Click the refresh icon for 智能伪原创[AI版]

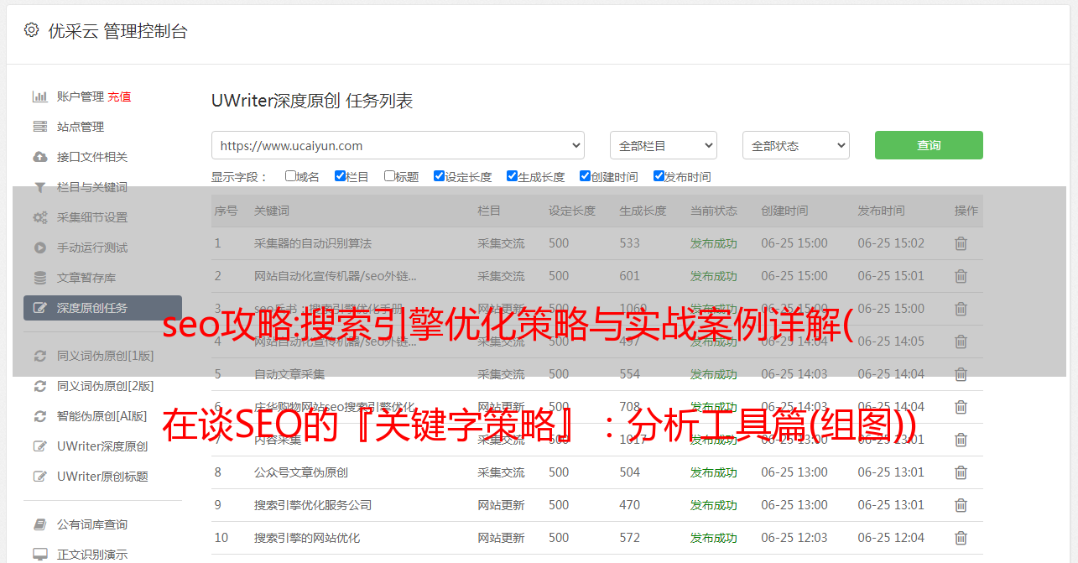39,416
